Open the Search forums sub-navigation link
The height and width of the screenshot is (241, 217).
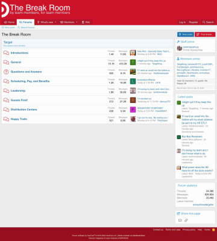(26, 28)
